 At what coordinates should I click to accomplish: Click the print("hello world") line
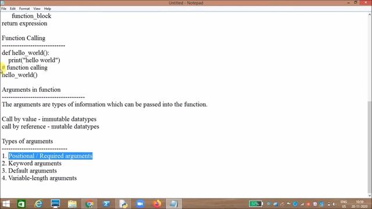[34, 60]
